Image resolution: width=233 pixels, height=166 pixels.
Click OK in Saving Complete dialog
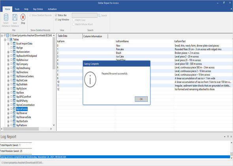(141, 99)
